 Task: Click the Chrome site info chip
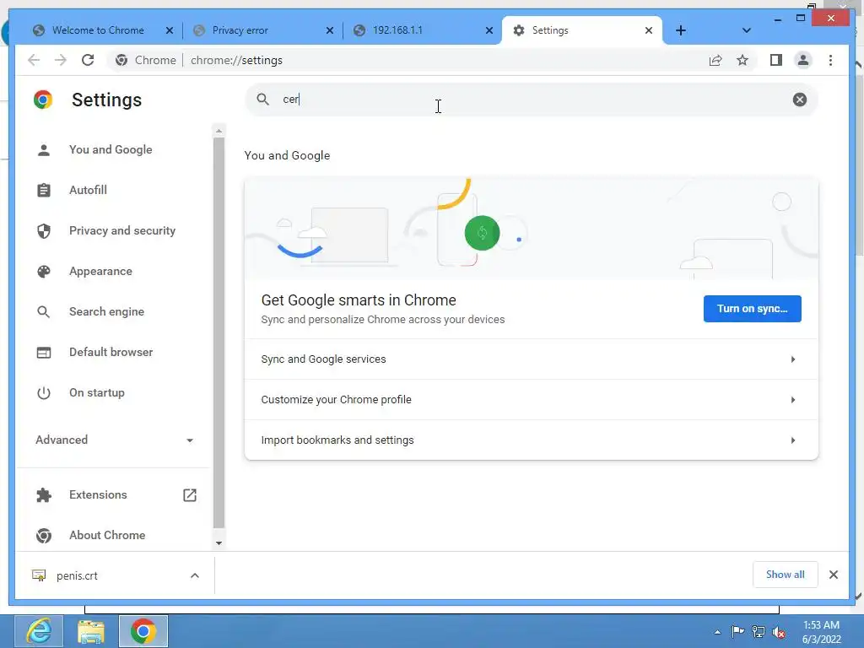(x=145, y=60)
